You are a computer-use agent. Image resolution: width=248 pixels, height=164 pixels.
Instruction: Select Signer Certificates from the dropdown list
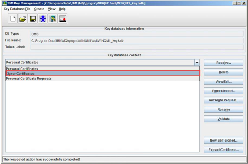point(103,74)
